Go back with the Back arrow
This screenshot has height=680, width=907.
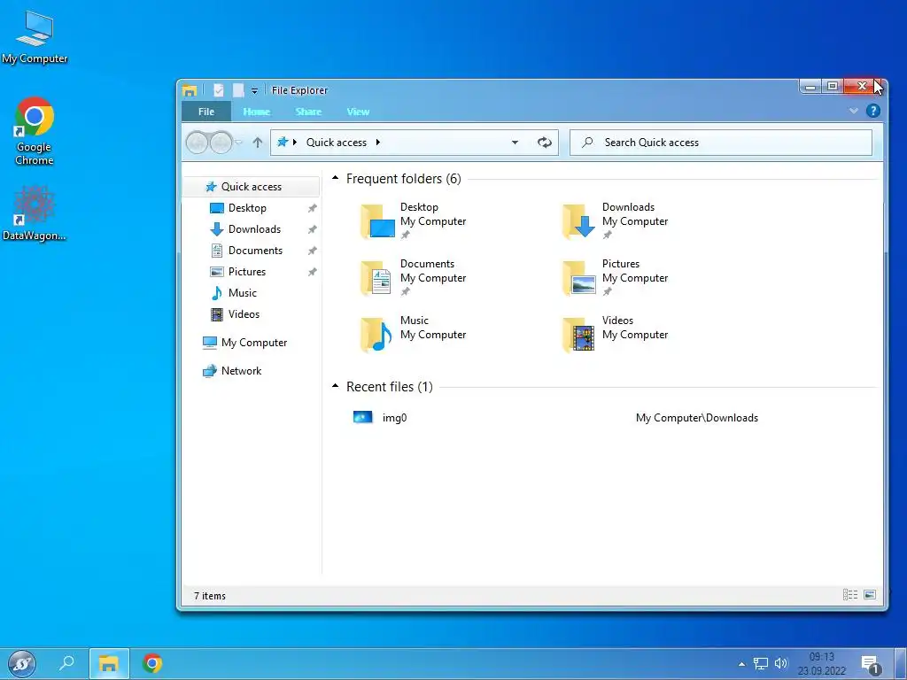198,143
